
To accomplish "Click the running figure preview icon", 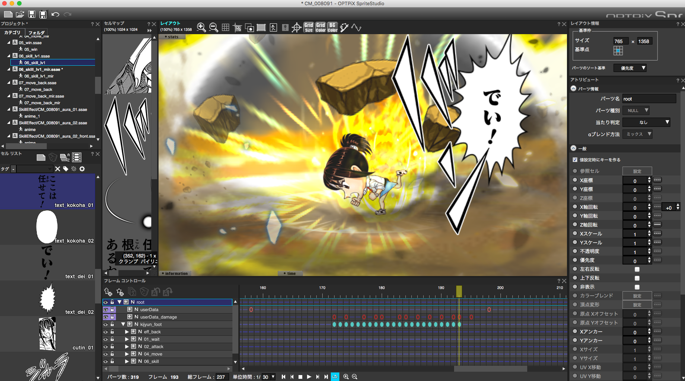I will [x=273, y=28].
